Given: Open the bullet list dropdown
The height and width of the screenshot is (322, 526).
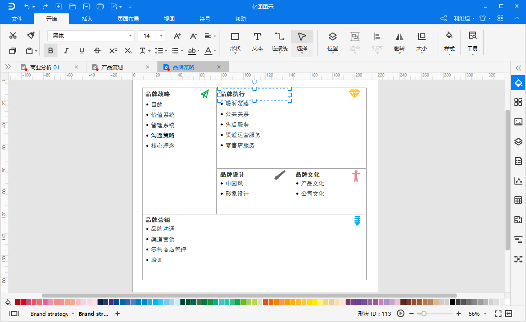Looking at the screenshot, I should click(177, 51).
